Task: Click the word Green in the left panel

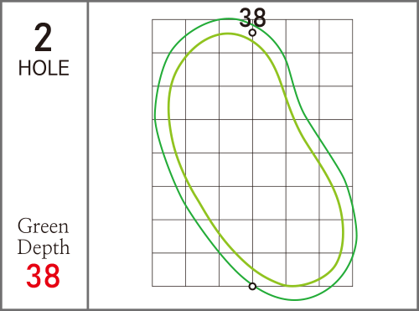Action: [x=43, y=226]
